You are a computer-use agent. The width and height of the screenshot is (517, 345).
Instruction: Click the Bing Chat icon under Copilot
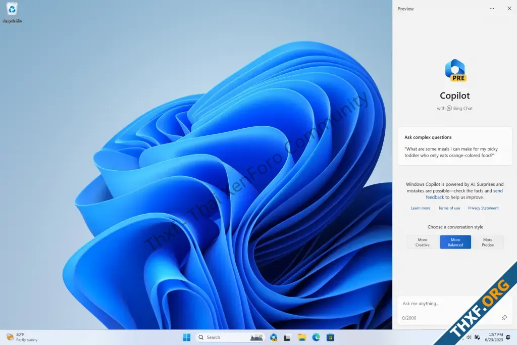click(x=449, y=108)
